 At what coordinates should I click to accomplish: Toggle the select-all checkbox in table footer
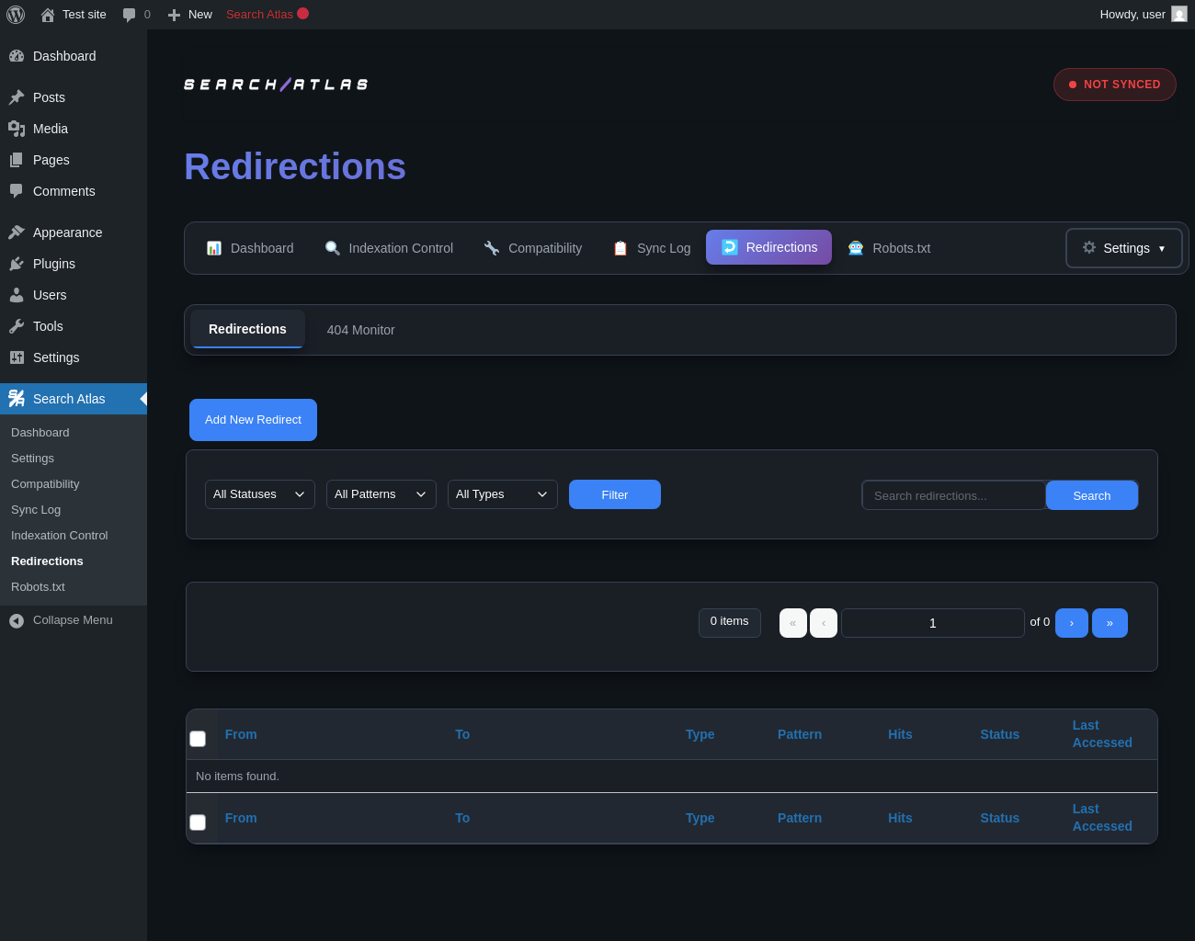click(198, 822)
